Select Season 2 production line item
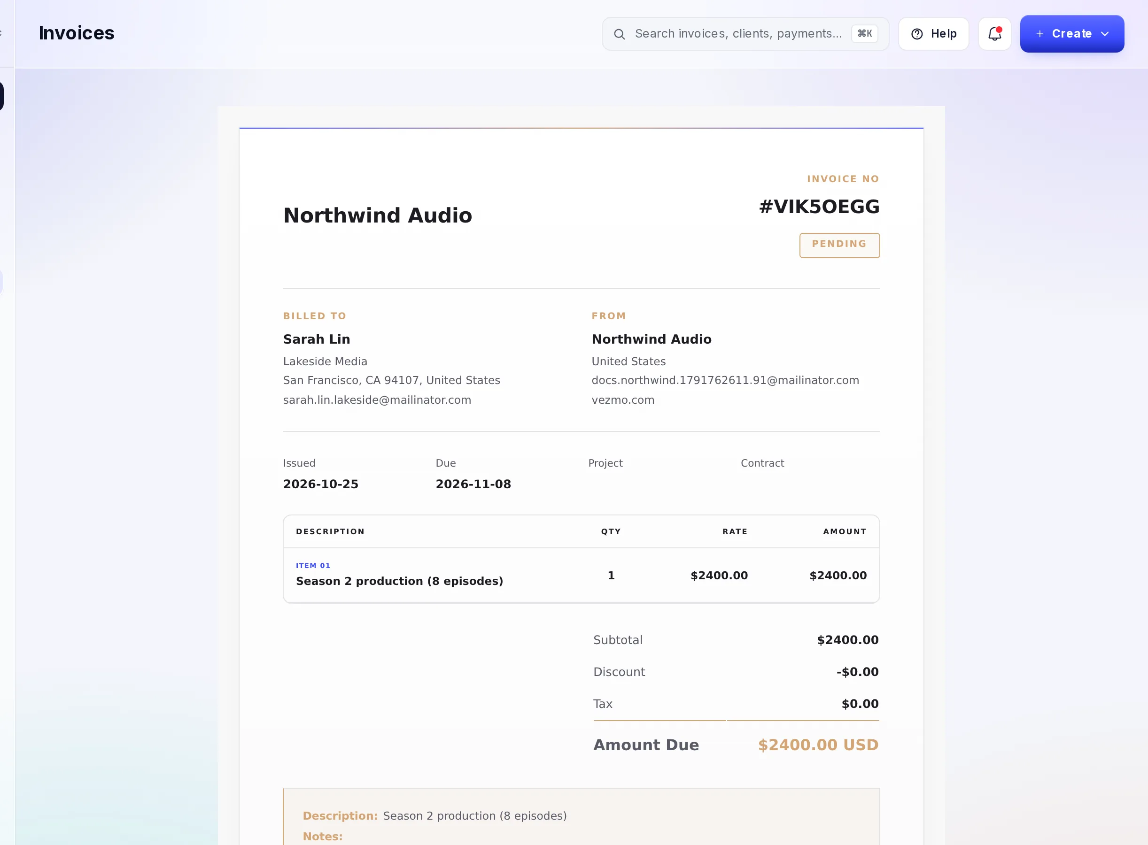This screenshot has height=845, width=1148. [x=399, y=581]
